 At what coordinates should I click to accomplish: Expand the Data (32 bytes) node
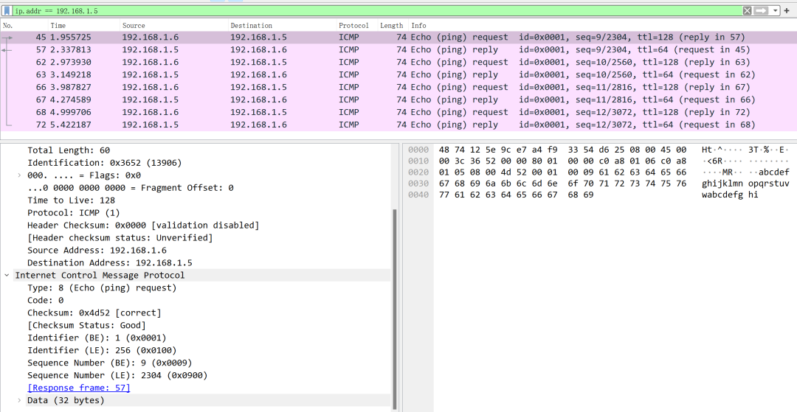pyautogui.click(x=18, y=400)
